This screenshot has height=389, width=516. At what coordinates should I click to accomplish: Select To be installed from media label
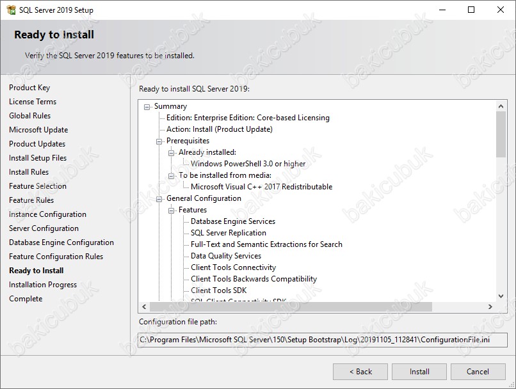(x=225, y=175)
